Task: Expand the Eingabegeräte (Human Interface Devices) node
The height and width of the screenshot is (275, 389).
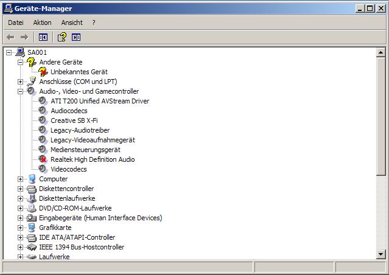Action: (x=20, y=218)
